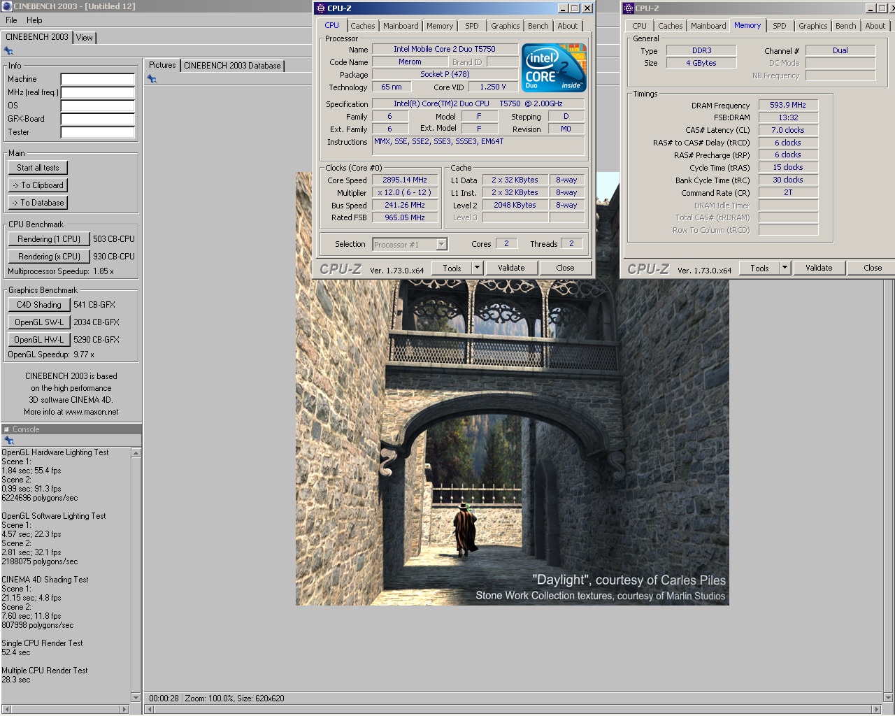This screenshot has height=716, width=895.
Task: Expand Tools dropdown arrow in Memory CPU-Z
Action: 785,268
